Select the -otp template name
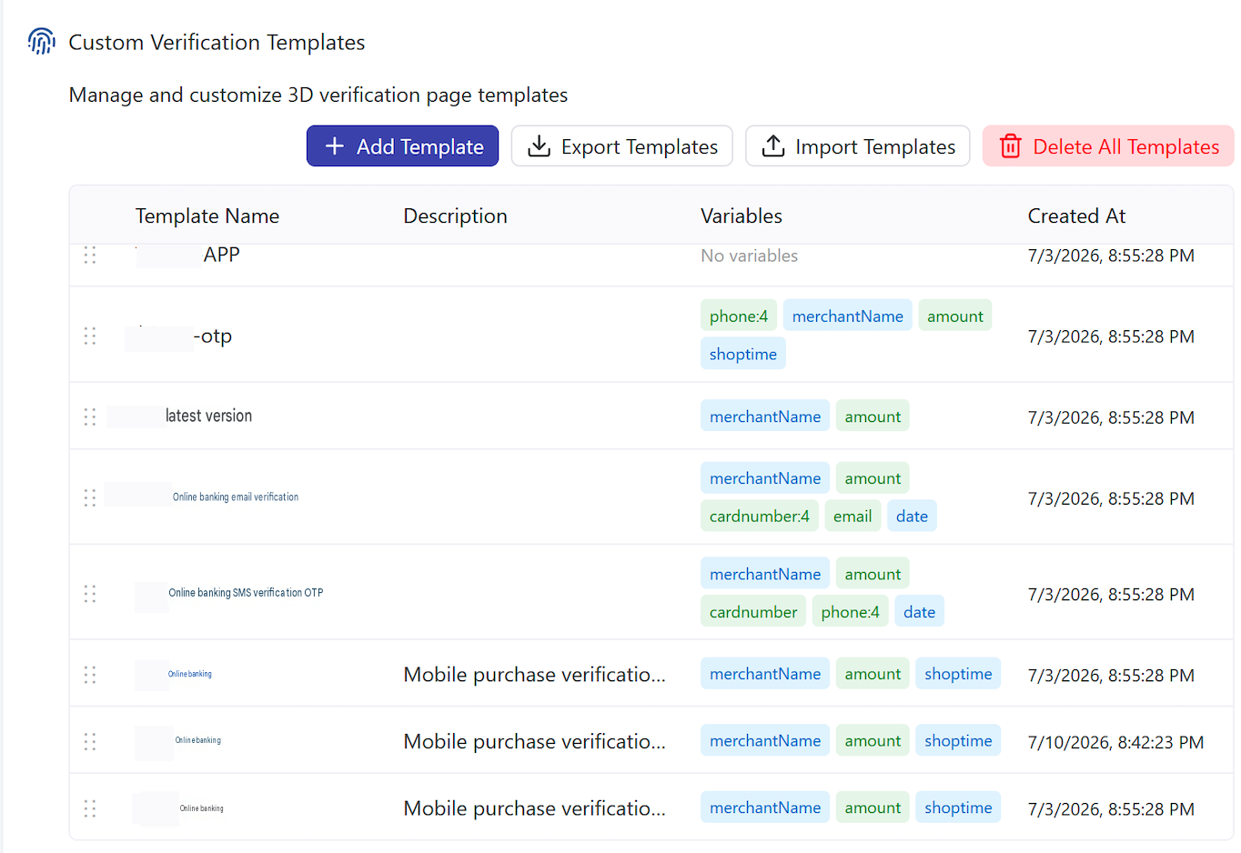The image size is (1241, 853). 212,336
